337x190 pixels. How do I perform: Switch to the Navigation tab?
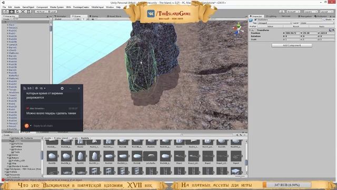coord(305,16)
